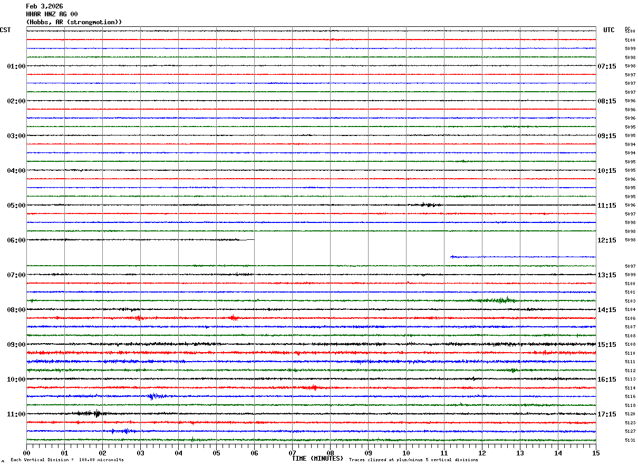Click the '(Hobbs, AR (strongmotion))' station label
Screen dimensions: 638x467
(x=74, y=22)
